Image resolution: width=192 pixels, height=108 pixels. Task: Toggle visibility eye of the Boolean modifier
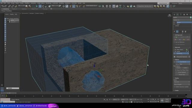click(x=174, y=22)
